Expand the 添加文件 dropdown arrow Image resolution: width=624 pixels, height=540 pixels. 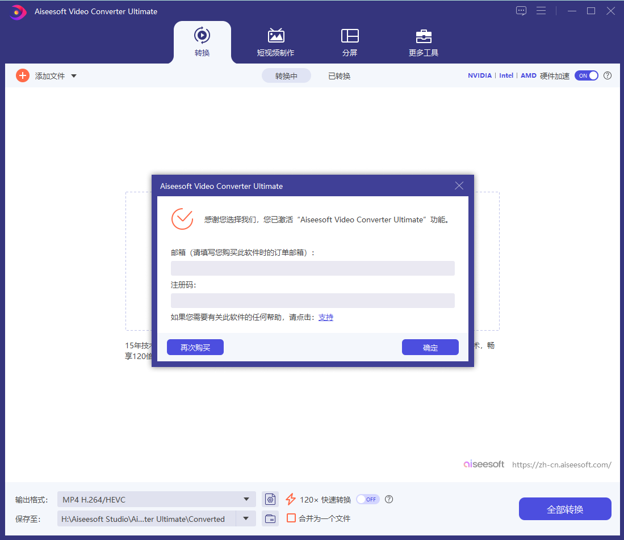(x=74, y=76)
